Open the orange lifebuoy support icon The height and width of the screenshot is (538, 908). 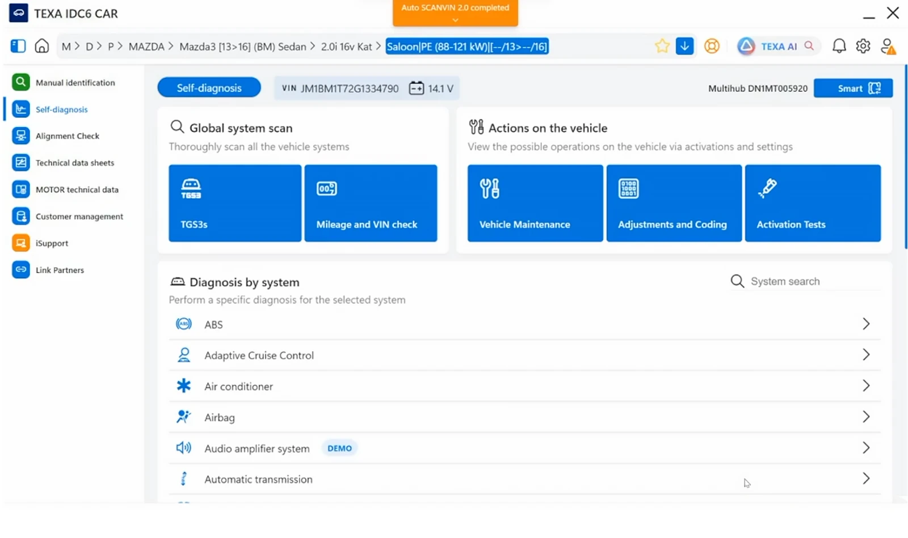712,46
